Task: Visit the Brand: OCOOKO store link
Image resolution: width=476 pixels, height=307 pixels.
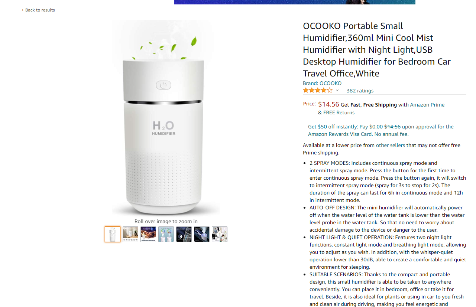Action: 322,83
